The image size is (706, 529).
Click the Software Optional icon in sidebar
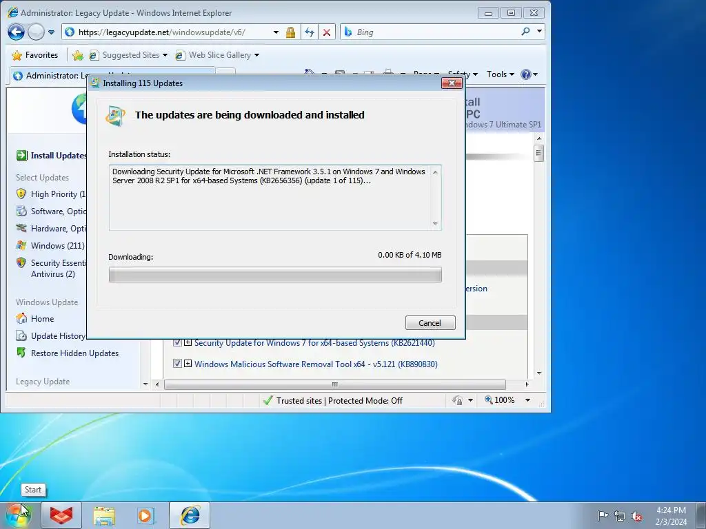click(21, 211)
